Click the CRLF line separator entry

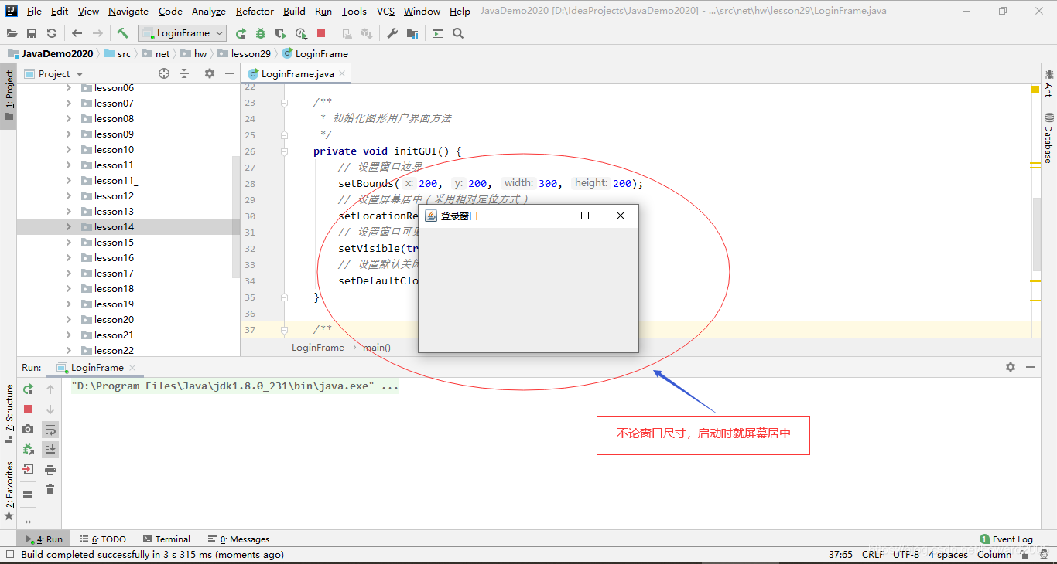pos(873,554)
